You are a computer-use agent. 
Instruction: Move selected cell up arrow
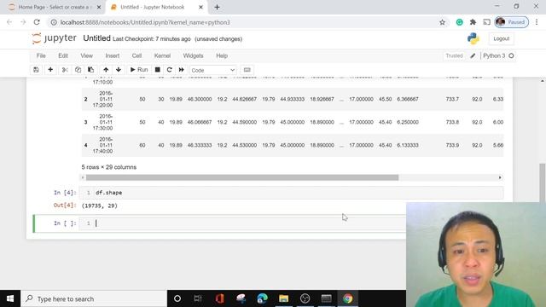[106, 70]
